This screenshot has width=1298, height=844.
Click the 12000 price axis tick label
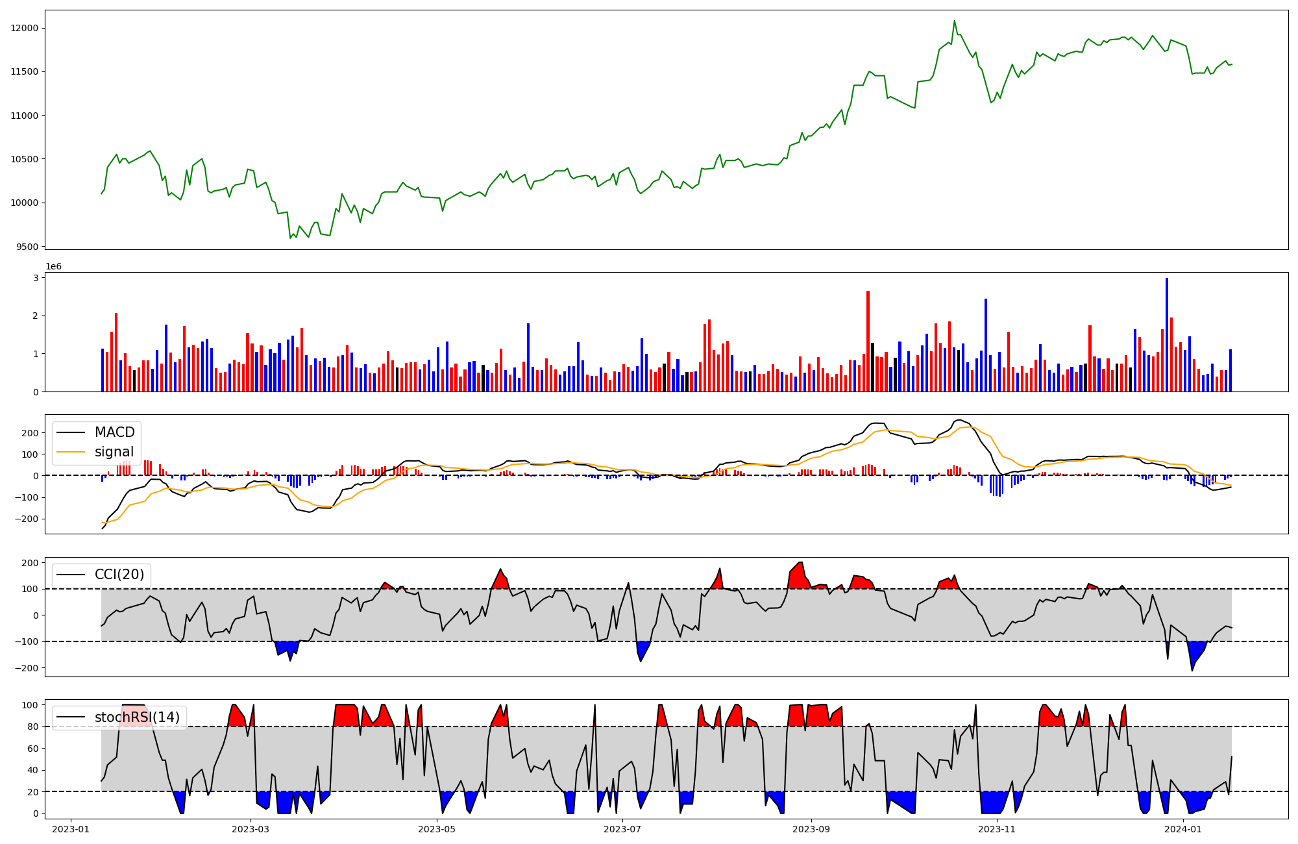25,28
